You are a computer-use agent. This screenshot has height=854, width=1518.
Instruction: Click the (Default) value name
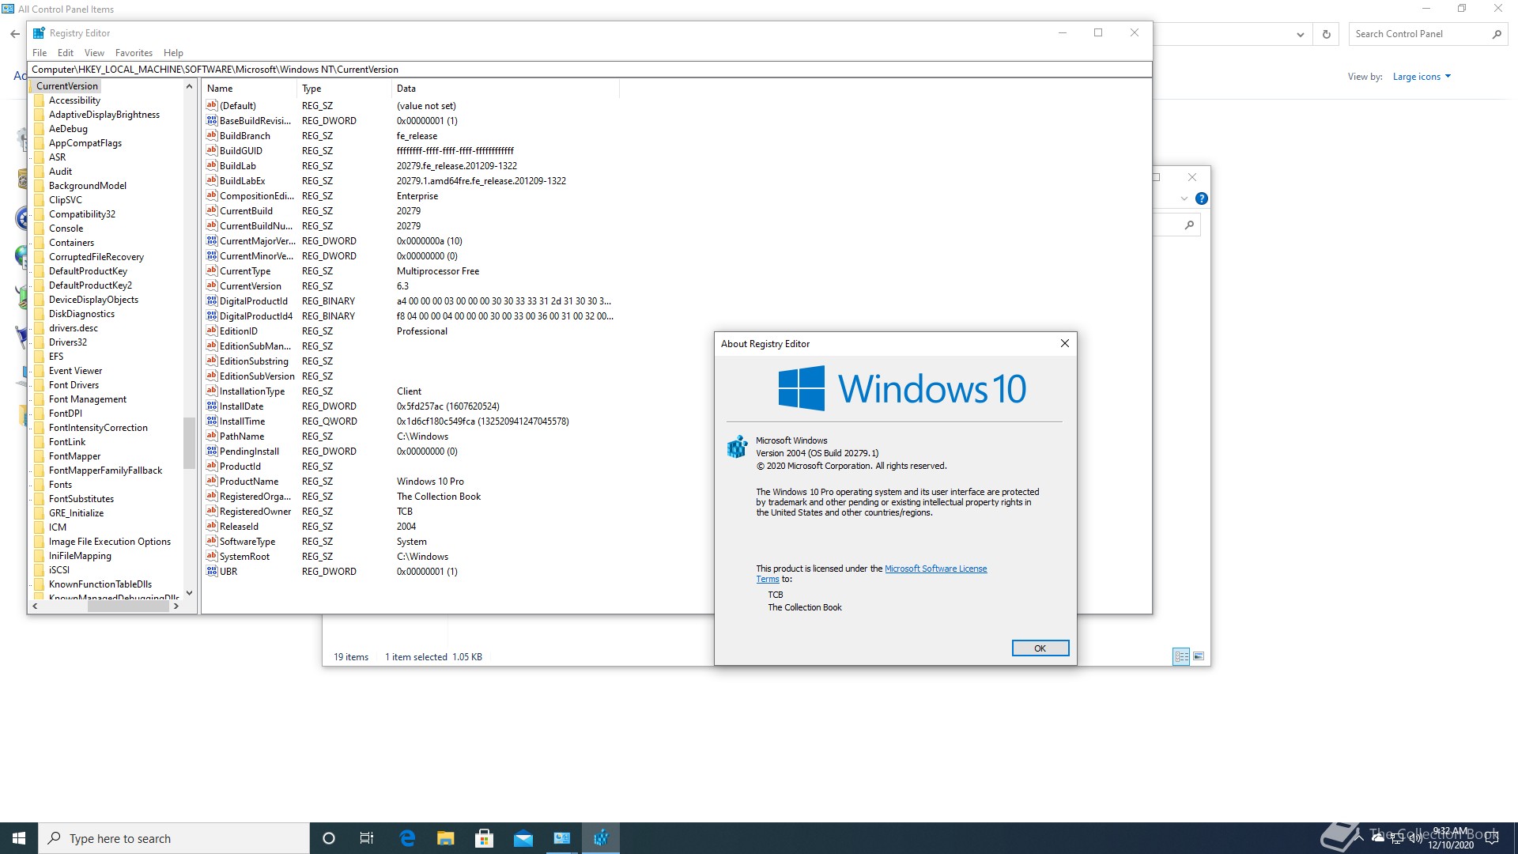238,106
